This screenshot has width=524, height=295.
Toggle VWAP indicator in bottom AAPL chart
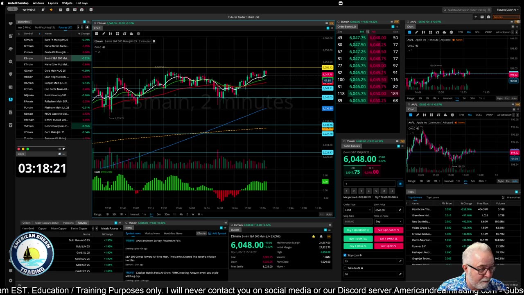(x=489, y=115)
